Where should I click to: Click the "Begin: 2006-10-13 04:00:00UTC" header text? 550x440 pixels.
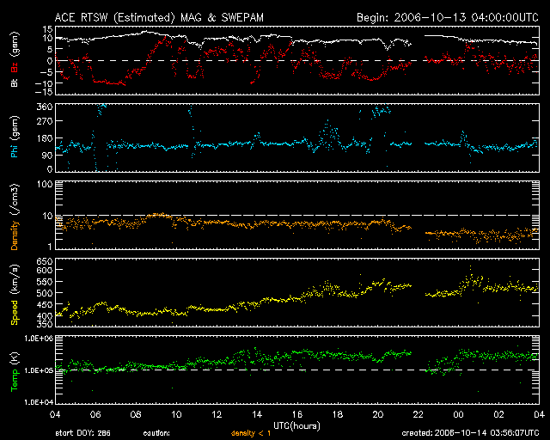point(448,17)
